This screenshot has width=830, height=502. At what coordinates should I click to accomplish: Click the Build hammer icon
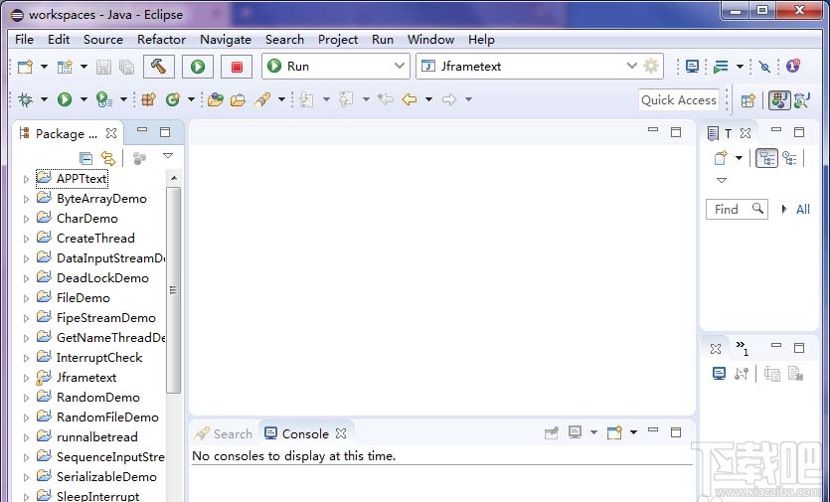tap(159, 67)
